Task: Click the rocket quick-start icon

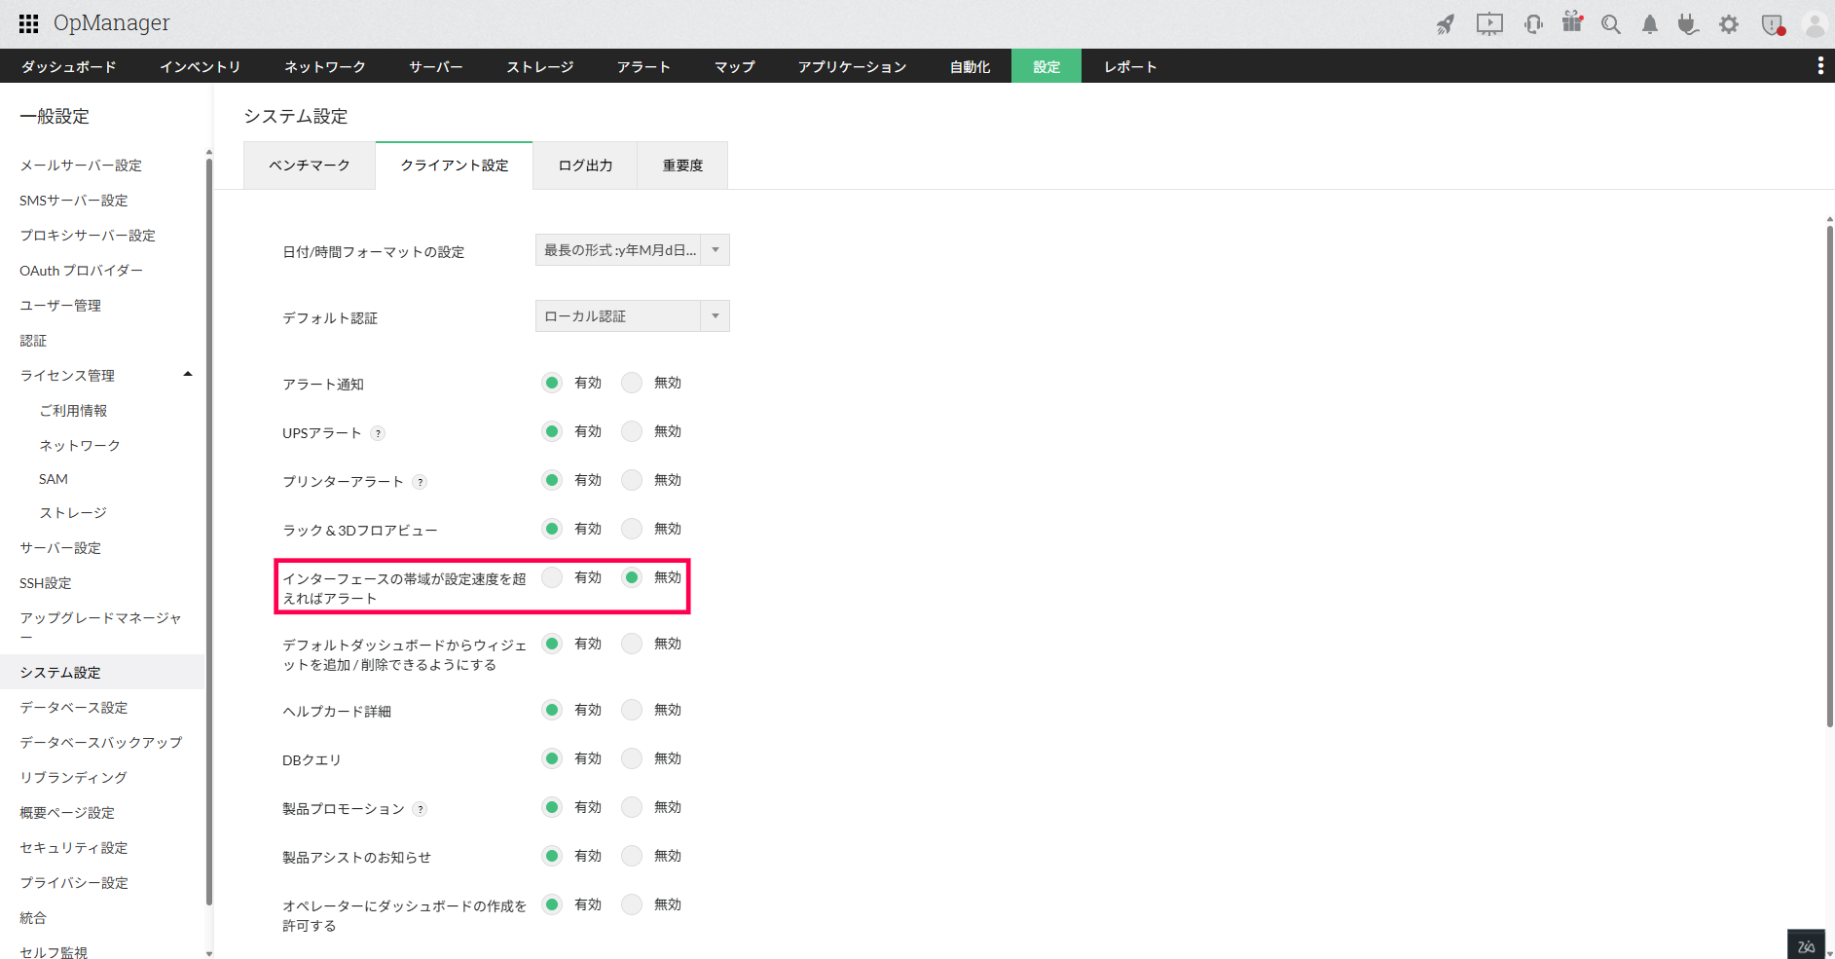Action: coord(1446,24)
